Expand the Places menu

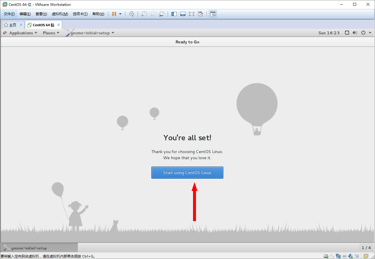click(x=51, y=33)
